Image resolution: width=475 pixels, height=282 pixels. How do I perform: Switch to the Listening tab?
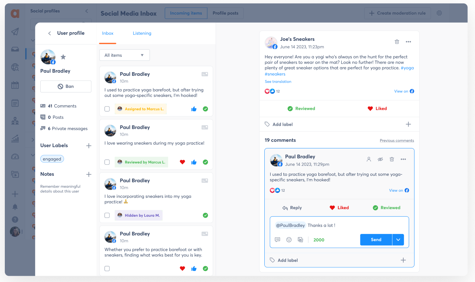point(142,33)
